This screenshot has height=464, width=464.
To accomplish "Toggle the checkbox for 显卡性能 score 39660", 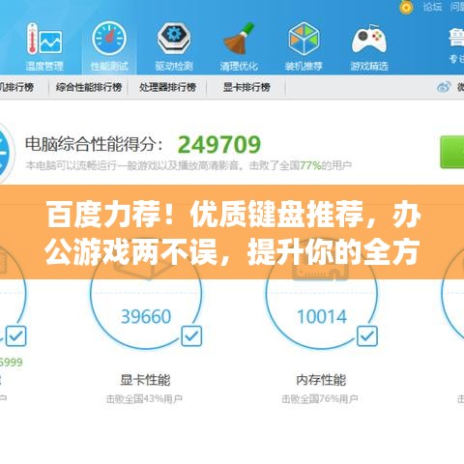I will click(x=191, y=336).
